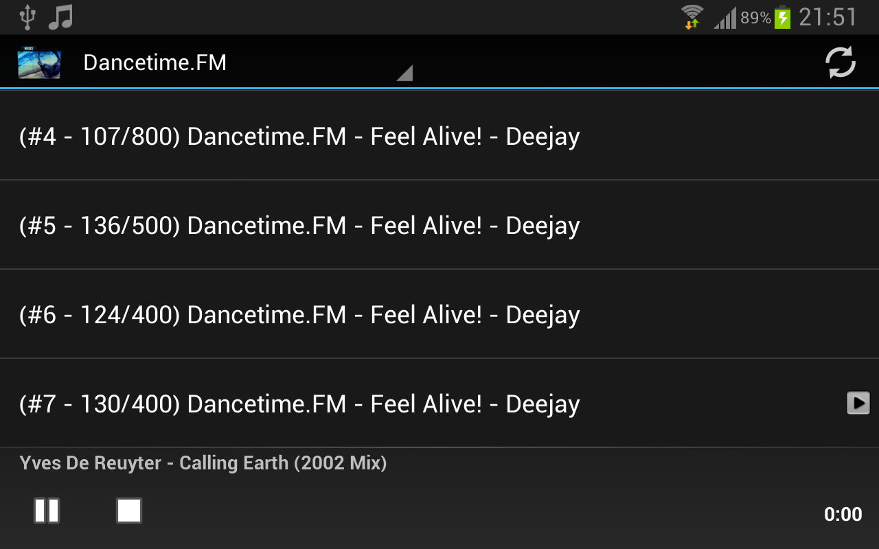Open the Dancetime.FM app icon
Viewport: 879px width, 549px height.
(39, 62)
